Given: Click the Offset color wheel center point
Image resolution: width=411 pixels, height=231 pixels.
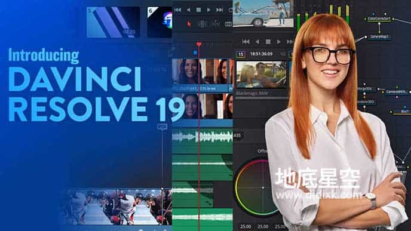Looking at the screenshot, I should (263, 187).
